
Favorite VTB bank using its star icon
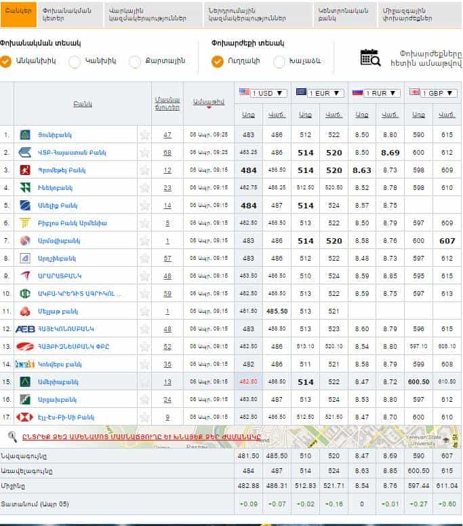(x=144, y=153)
